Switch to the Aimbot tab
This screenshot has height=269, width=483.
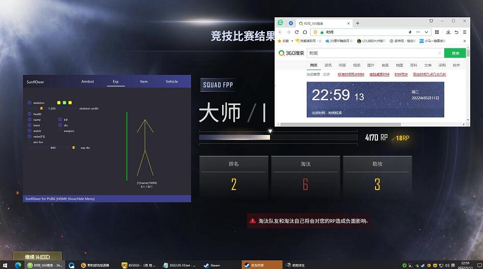pyautogui.click(x=88, y=82)
